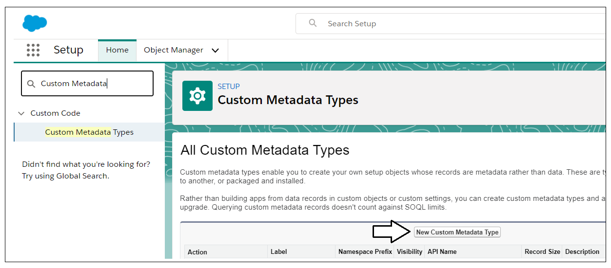This screenshot has height=268, width=611.
Task: Click into the Quick Find box
Action: 87,84
